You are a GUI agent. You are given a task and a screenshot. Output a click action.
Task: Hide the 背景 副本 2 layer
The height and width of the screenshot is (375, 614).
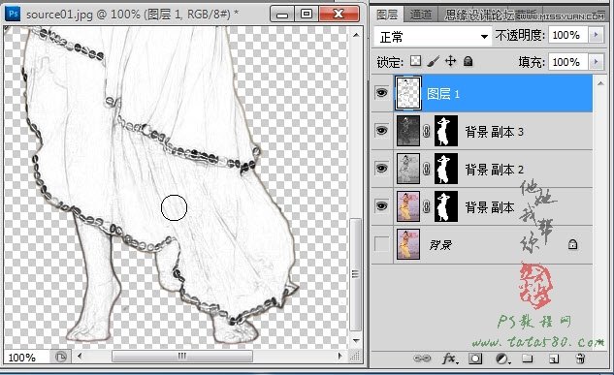tap(382, 169)
